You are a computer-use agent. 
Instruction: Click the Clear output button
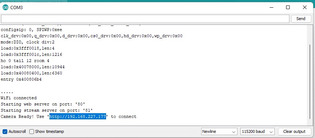(x=294, y=131)
